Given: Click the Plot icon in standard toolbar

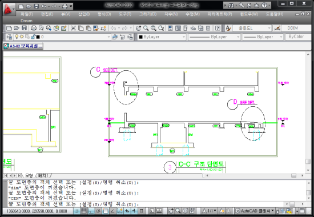Looking at the screenshot, I should coord(34,28).
